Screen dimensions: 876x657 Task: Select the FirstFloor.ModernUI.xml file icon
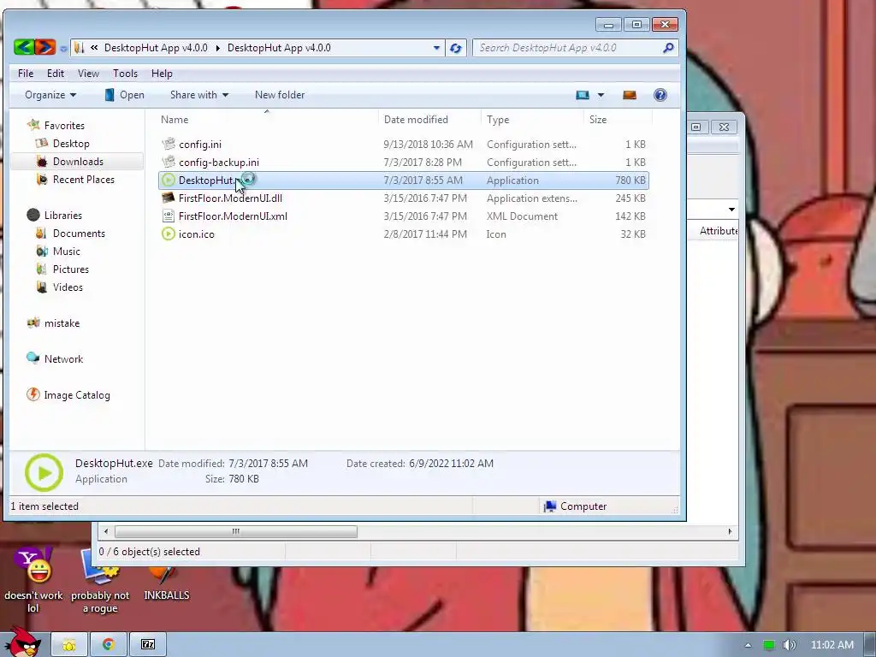169,216
